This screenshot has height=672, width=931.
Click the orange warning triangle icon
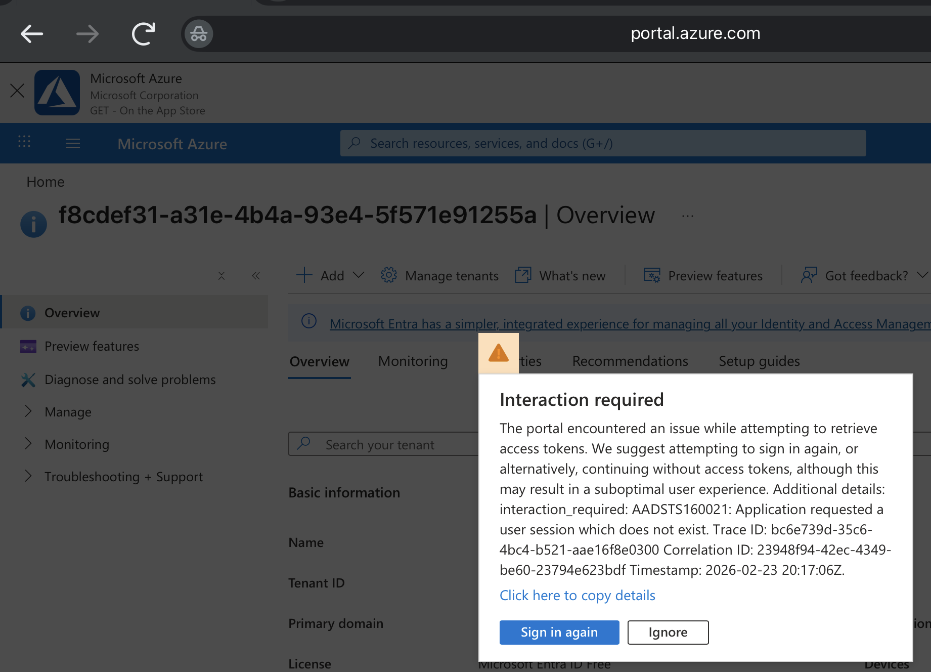[x=499, y=353]
